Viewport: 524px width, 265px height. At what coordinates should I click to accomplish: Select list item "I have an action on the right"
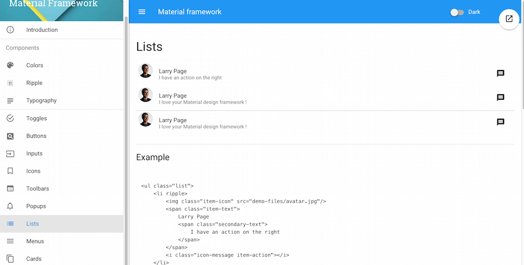[190, 78]
